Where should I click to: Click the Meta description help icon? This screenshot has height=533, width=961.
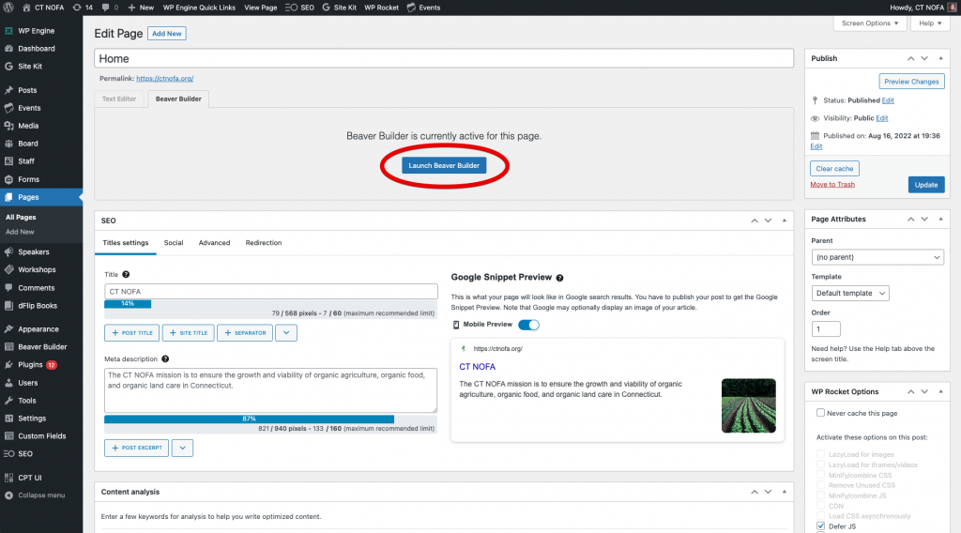(x=165, y=359)
